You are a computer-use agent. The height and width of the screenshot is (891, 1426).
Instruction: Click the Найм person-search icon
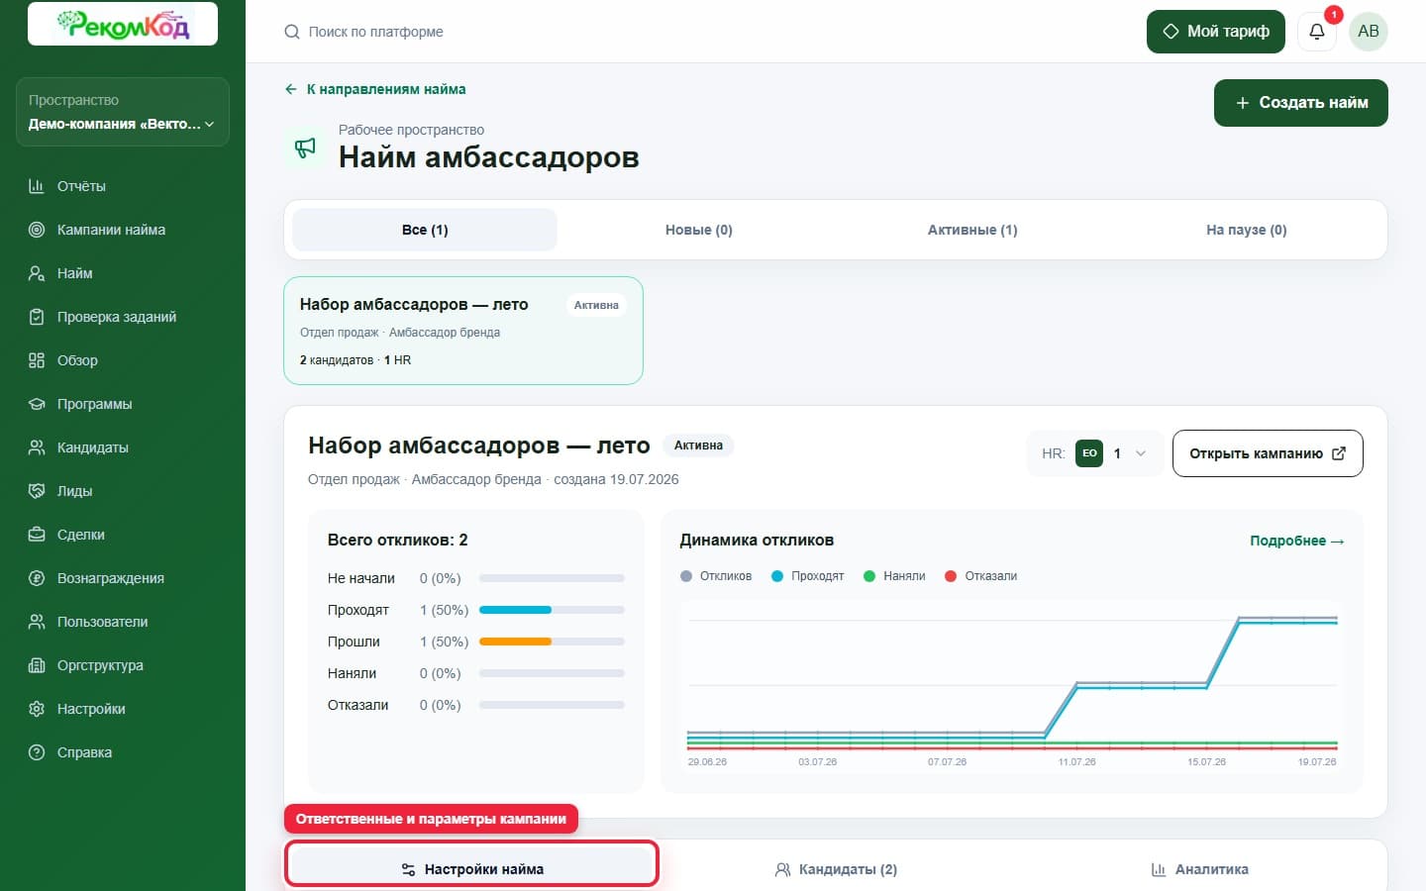[x=37, y=273]
